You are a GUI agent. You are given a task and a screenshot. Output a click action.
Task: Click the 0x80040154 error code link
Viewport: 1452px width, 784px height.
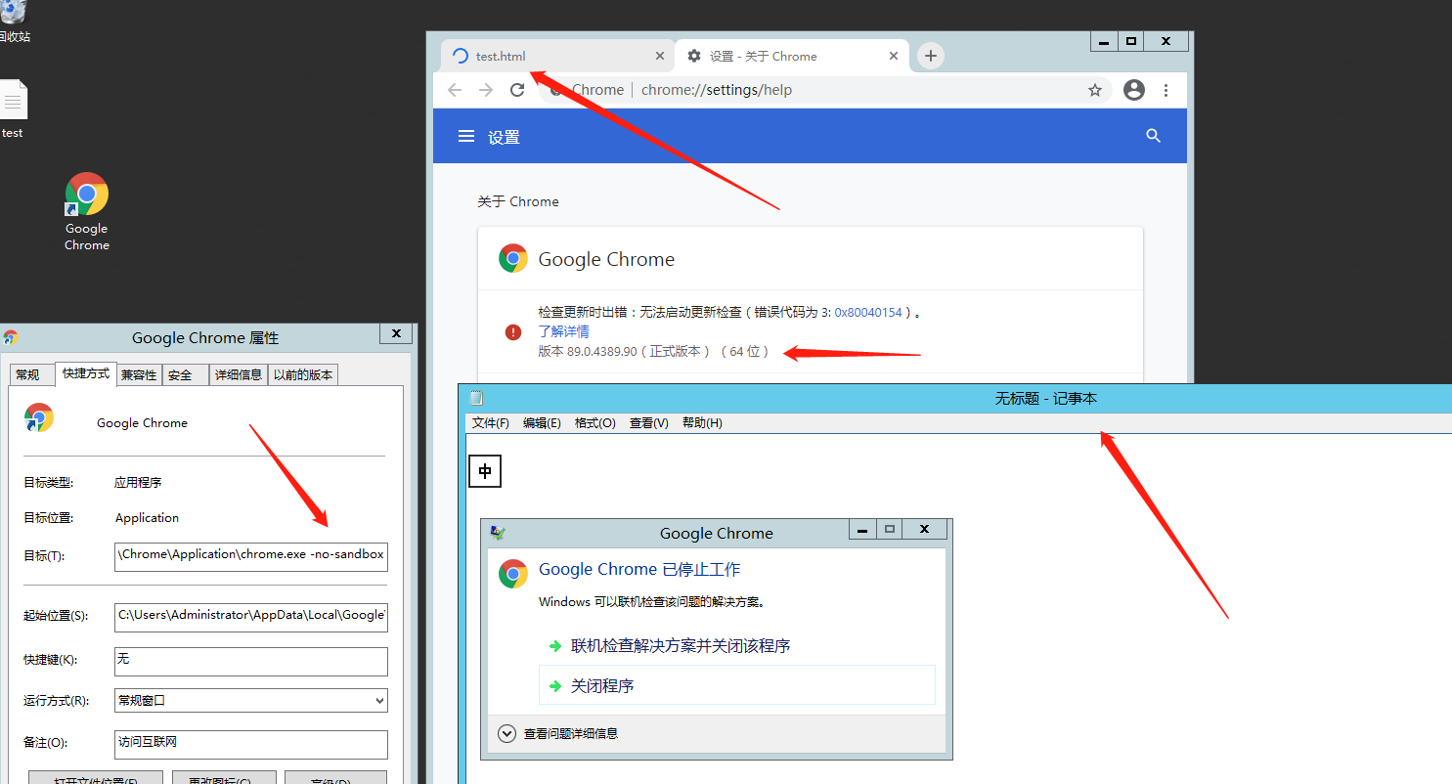868,313
